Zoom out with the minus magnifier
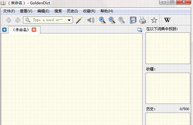The image size is (193, 125). pos(112,20)
